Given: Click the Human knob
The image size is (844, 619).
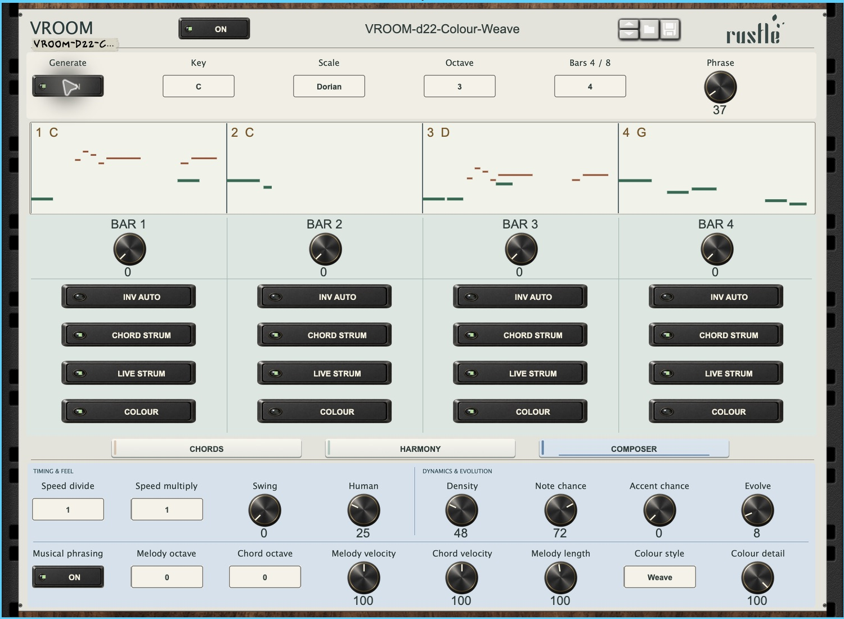Looking at the screenshot, I should (363, 510).
